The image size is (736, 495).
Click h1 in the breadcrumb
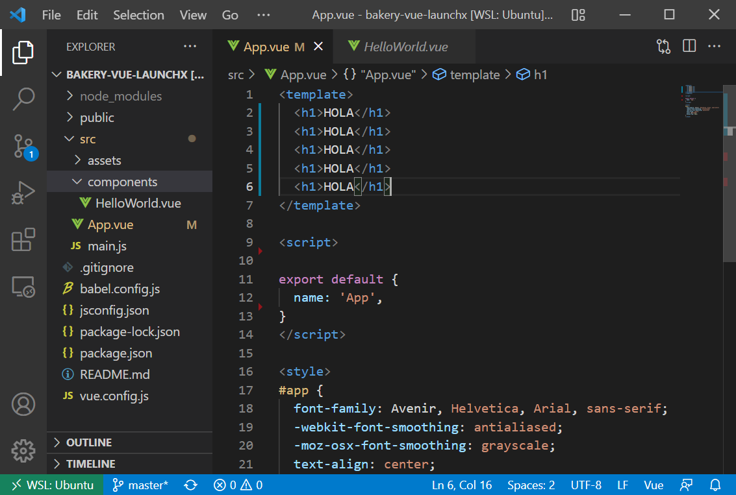532,75
